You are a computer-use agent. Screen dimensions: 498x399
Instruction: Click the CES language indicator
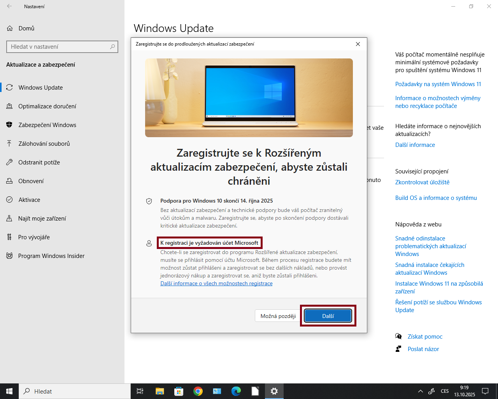[445, 391]
